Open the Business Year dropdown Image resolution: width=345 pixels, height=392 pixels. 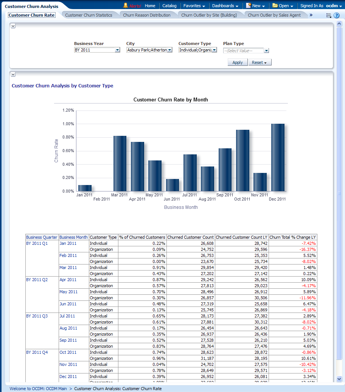pos(117,50)
